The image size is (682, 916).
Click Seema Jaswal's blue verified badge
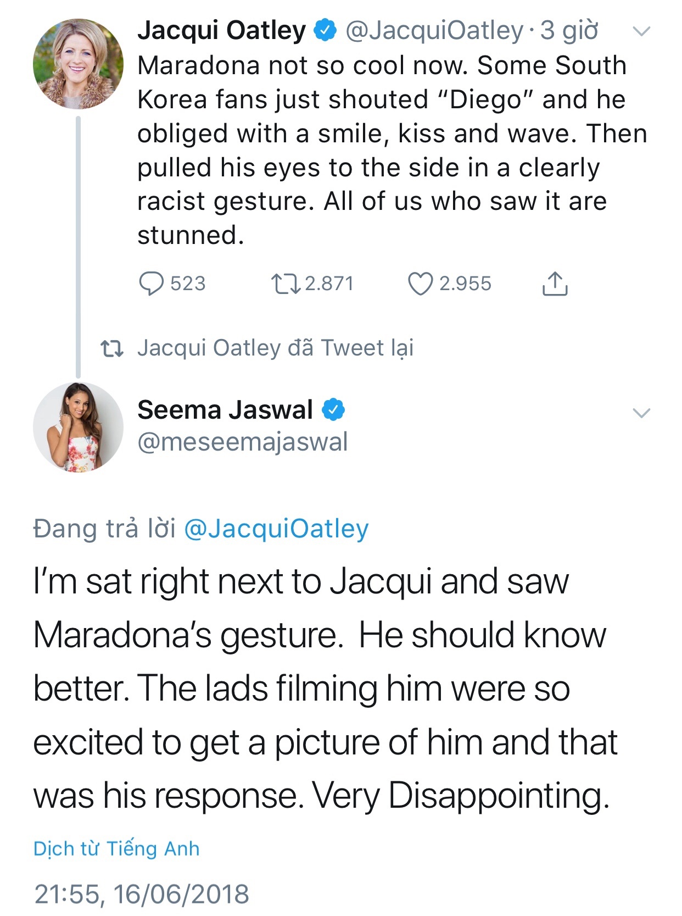point(333,410)
